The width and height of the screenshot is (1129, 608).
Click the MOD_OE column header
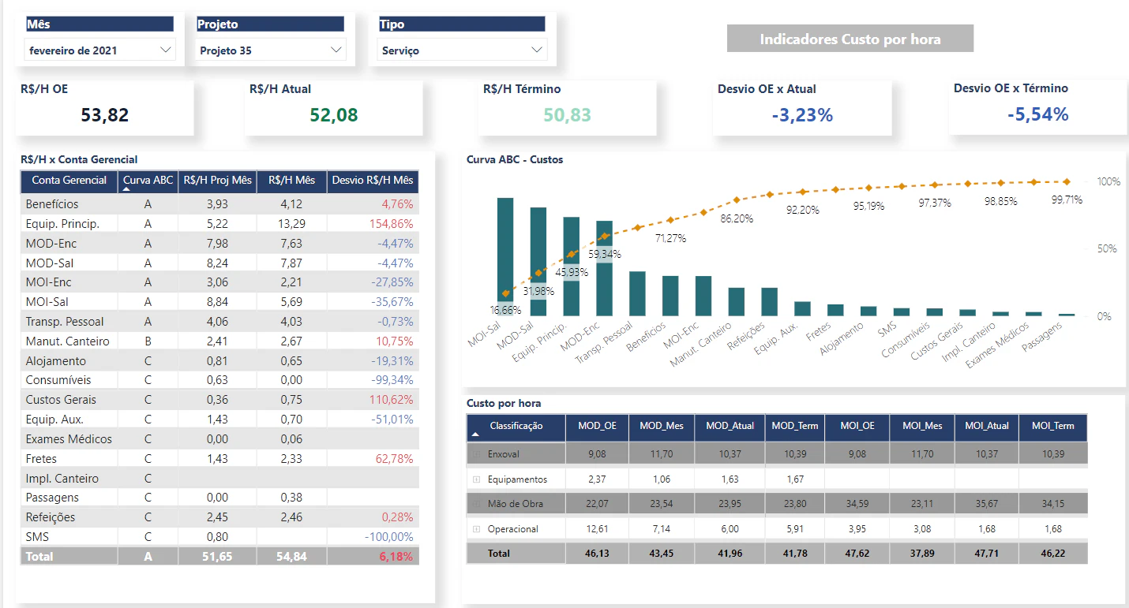598,427
